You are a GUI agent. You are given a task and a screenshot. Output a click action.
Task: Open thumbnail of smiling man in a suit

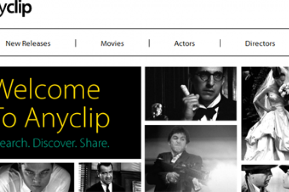click(110, 177)
